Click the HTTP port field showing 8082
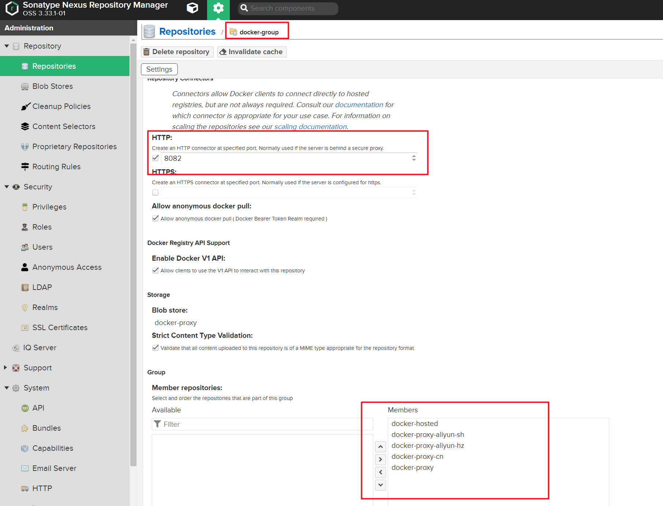This screenshot has height=506, width=663. click(286, 158)
